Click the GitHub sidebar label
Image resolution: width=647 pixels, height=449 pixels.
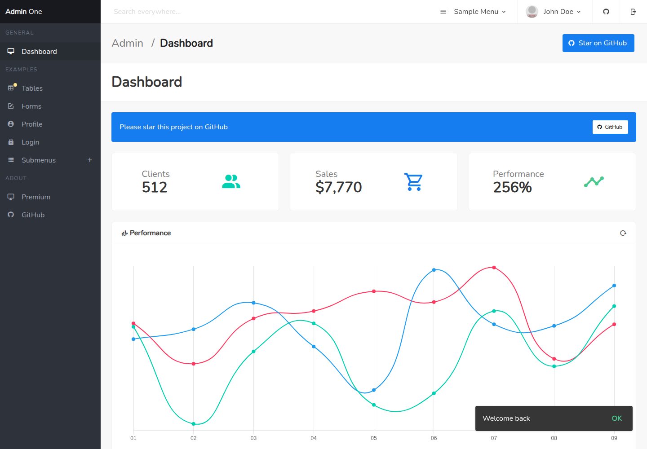(33, 215)
